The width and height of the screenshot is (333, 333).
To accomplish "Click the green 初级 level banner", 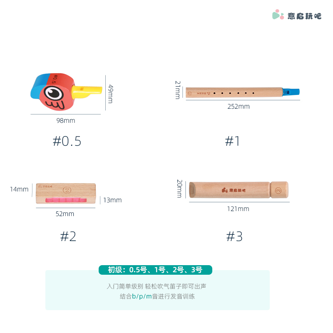I will 155,270.
